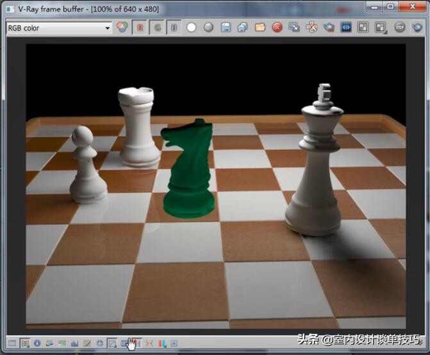Save all image channels double-disk icon
430x355 pixels.
(243, 28)
